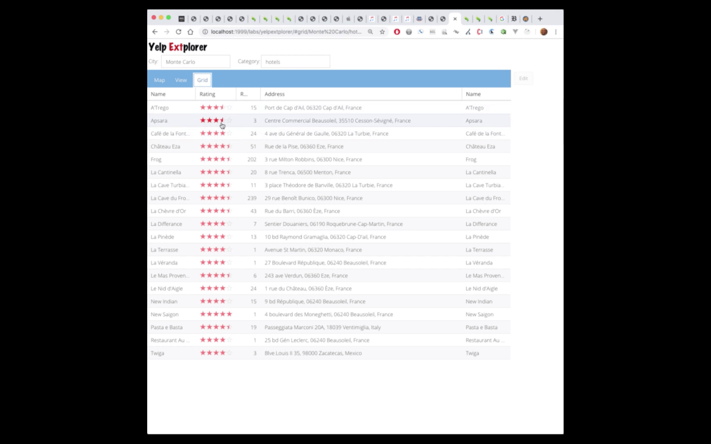Open the zoom magnifier in address bar
Viewport: 711px width, 444px height.
[x=370, y=32]
